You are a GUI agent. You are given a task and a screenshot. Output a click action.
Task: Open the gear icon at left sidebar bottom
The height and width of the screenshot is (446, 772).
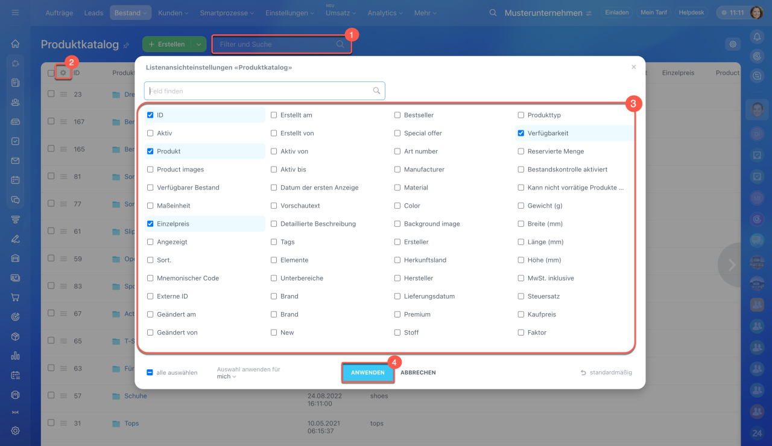coord(16,430)
